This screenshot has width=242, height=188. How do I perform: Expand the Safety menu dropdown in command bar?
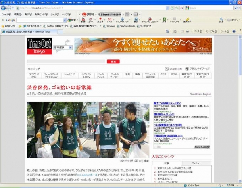click(212, 31)
